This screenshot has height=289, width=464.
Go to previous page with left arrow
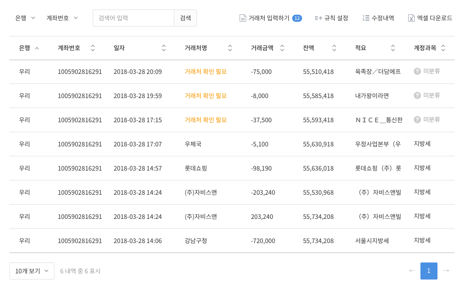pos(412,271)
